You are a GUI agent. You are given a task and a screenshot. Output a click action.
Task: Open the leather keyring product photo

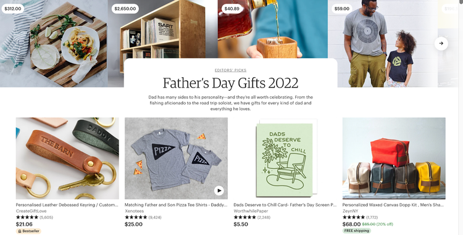pos(67,159)
